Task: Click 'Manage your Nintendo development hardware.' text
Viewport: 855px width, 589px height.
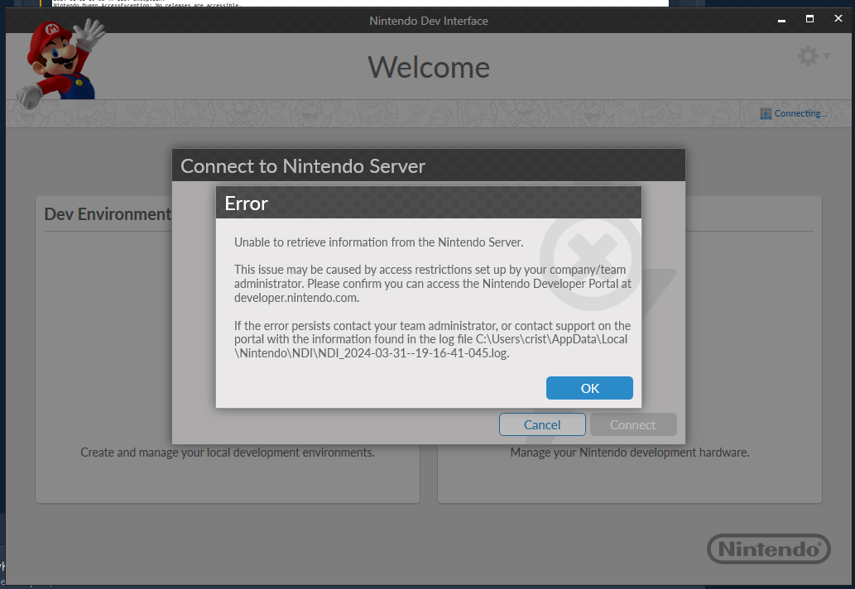Action: click(x=630, y=453)
